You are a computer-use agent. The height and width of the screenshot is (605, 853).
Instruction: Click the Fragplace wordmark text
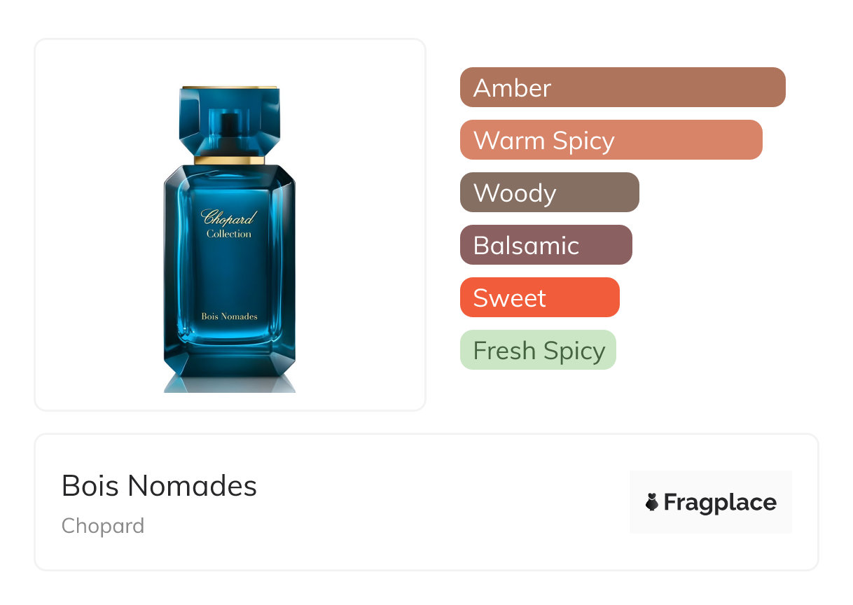tap(720, 503)
